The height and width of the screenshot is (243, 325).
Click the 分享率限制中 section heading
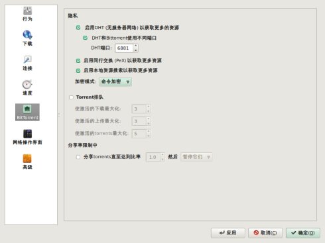(82, 145)
